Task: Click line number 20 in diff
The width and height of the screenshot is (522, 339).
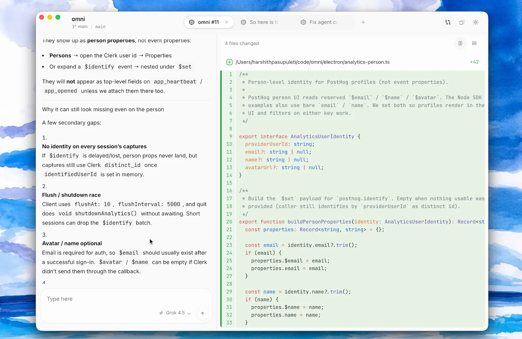Action: point(229,222)
